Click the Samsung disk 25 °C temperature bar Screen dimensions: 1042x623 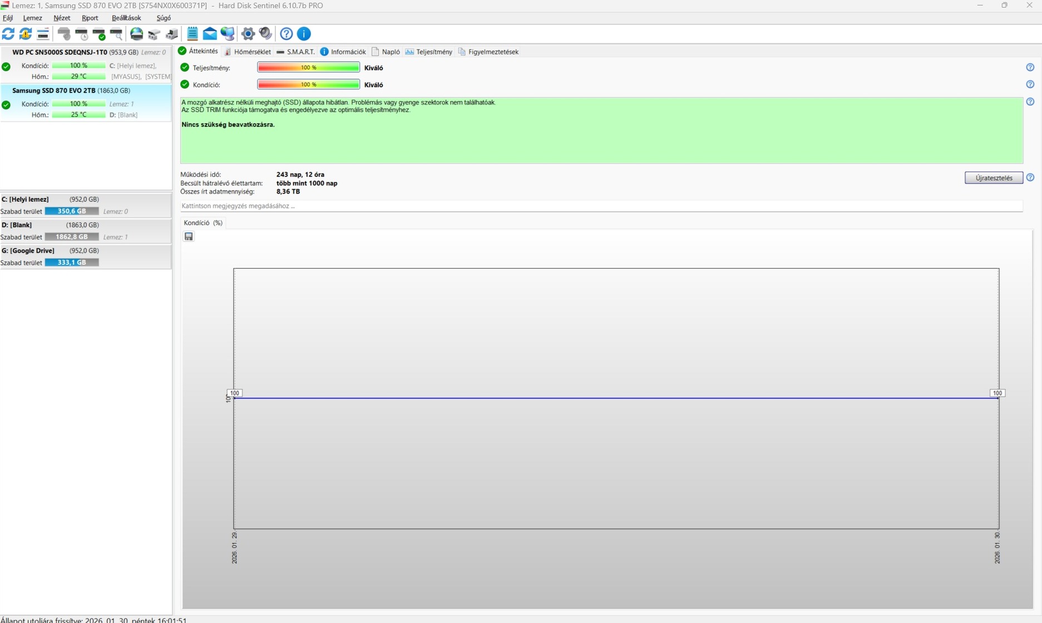click(x=79, y=115)
